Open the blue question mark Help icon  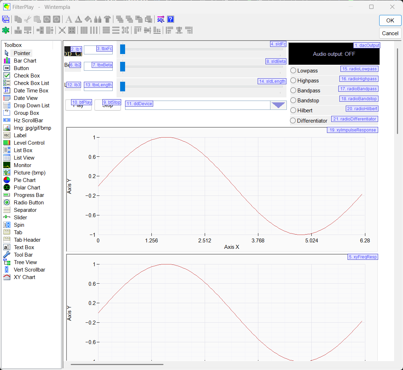click(171, 19)
